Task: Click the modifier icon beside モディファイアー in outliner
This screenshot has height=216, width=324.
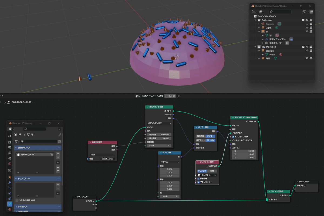Action: click(291, 39)
